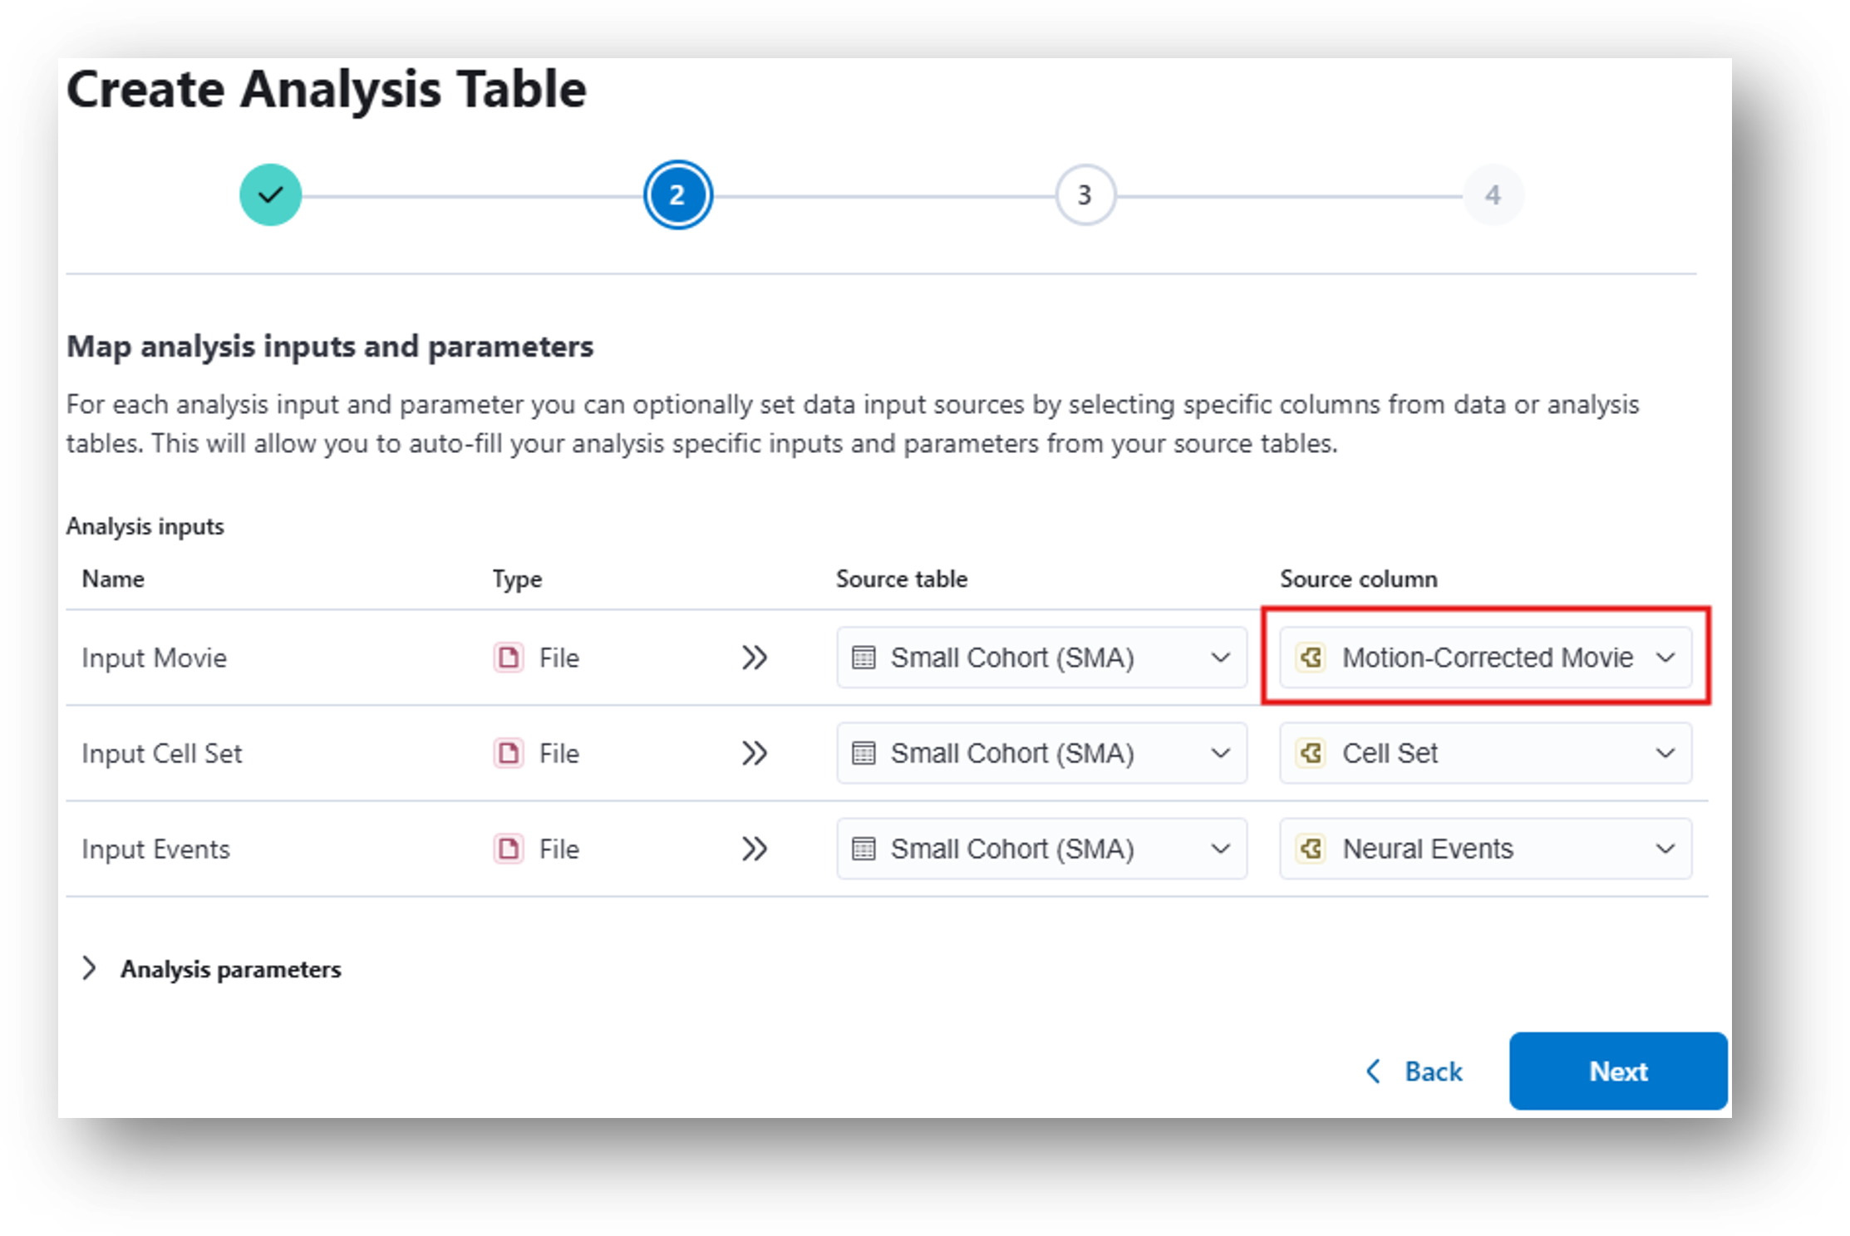This screenshot has width=1850, height=1236.
Task: Go to step 3 in the wizard stepper
Action: [1085, 195]
